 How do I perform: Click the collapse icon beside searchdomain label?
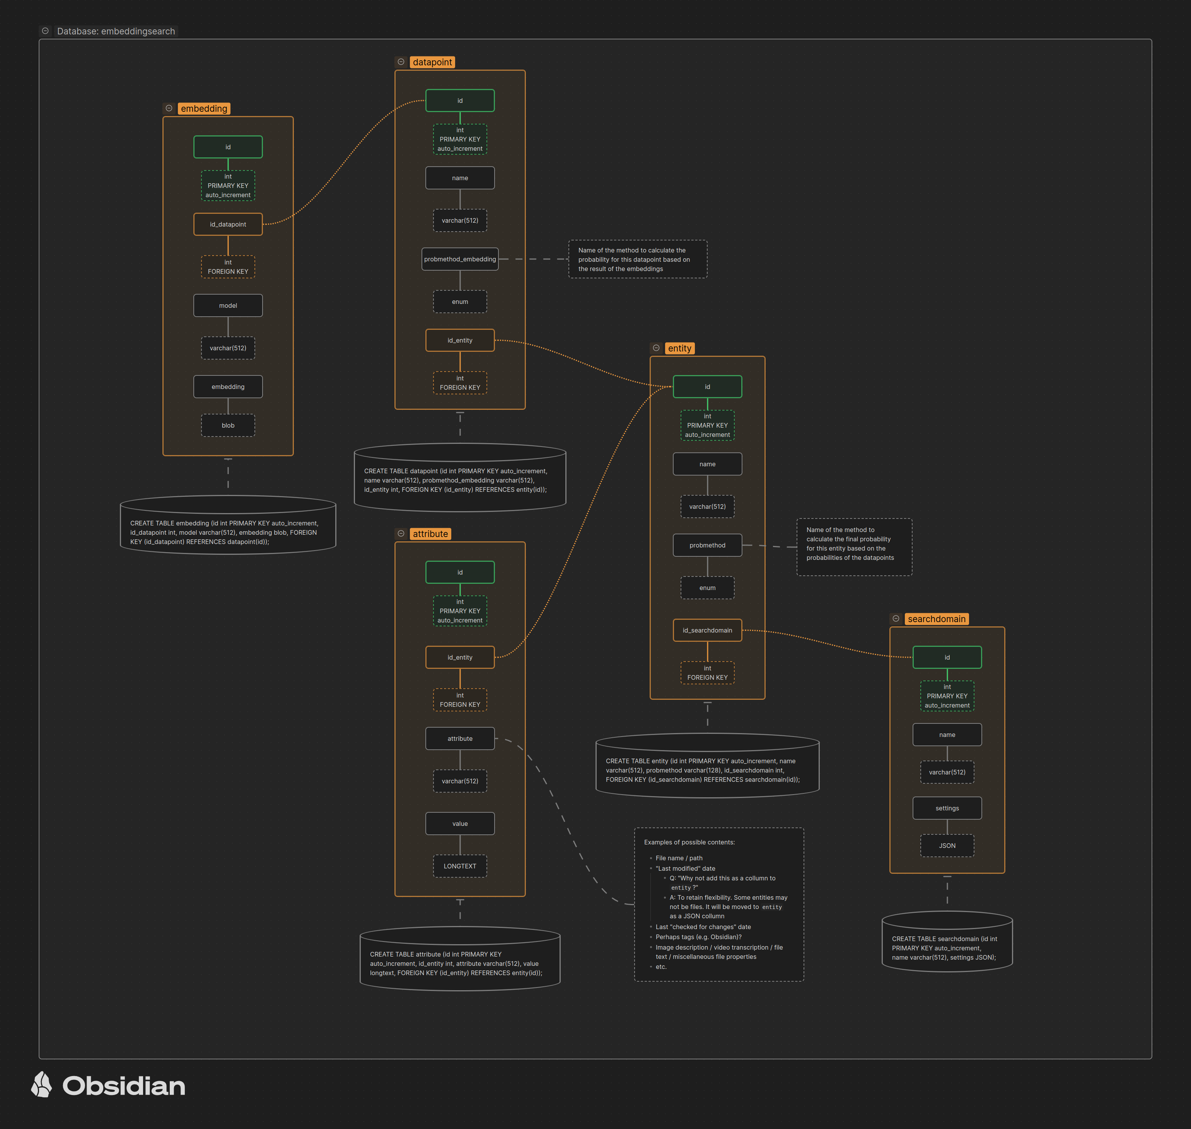[x=896, y=619]
